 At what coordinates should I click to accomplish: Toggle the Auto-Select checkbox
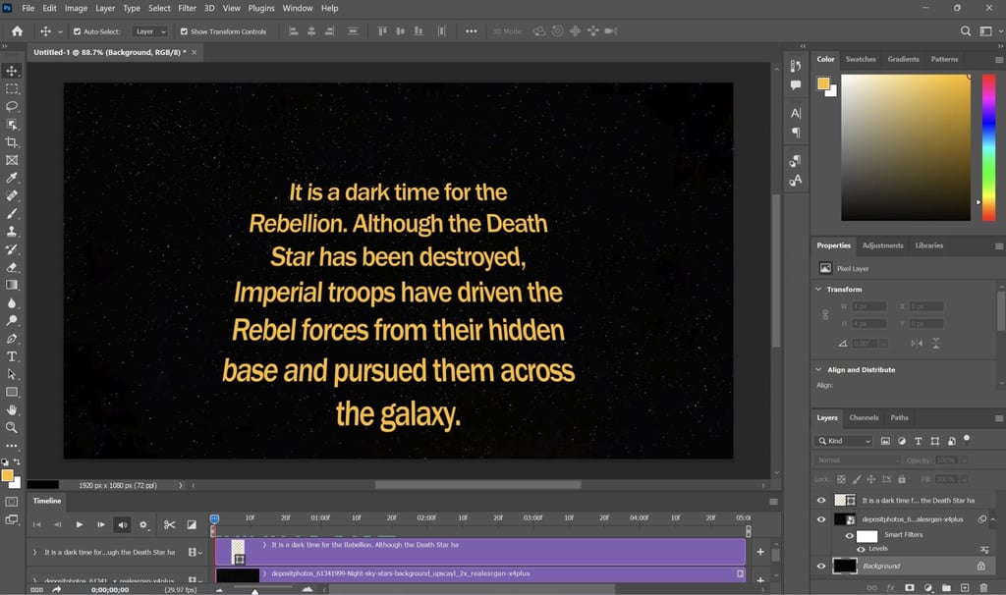tap(77, 31)
